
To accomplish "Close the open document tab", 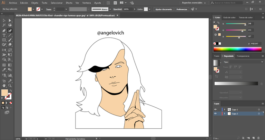I will pyautogui.click(x=117, y=15).
